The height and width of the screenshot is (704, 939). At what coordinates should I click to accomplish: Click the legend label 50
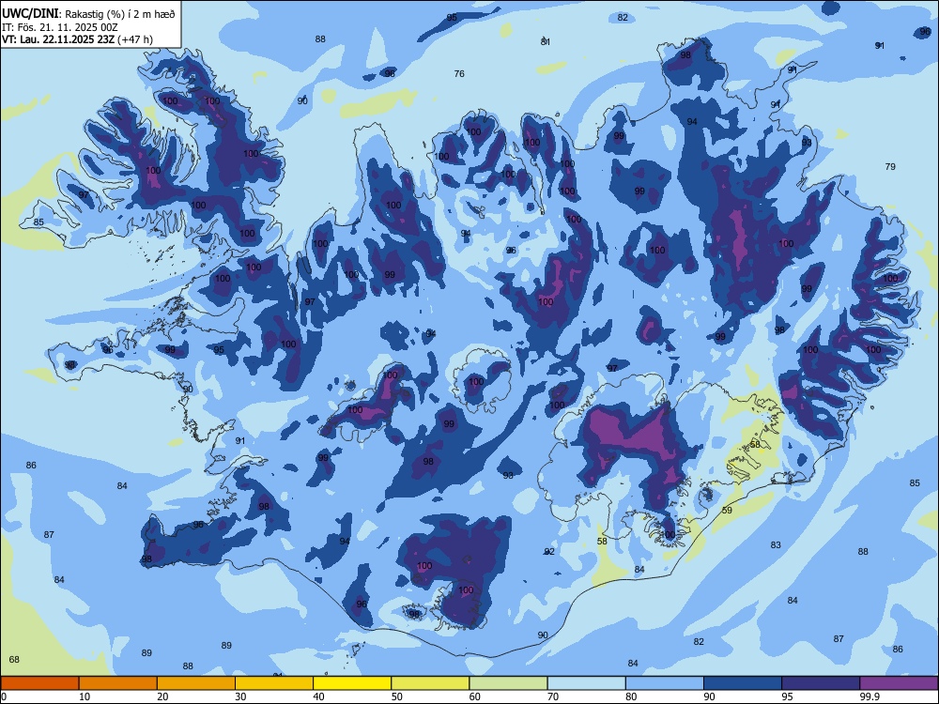point(397,696)
